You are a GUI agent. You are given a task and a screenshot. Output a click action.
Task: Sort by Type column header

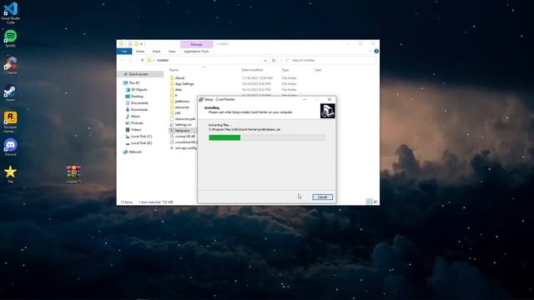285,70
